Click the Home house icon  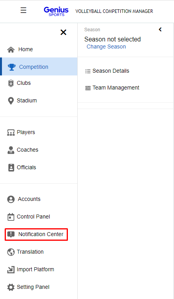point(11,50)
